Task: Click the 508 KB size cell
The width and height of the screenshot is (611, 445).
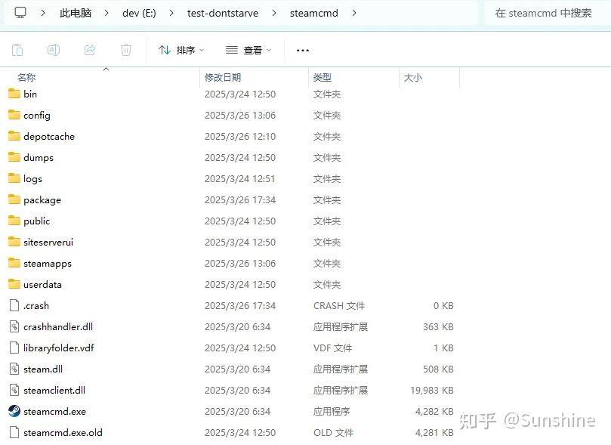Action: coord(438,369)
